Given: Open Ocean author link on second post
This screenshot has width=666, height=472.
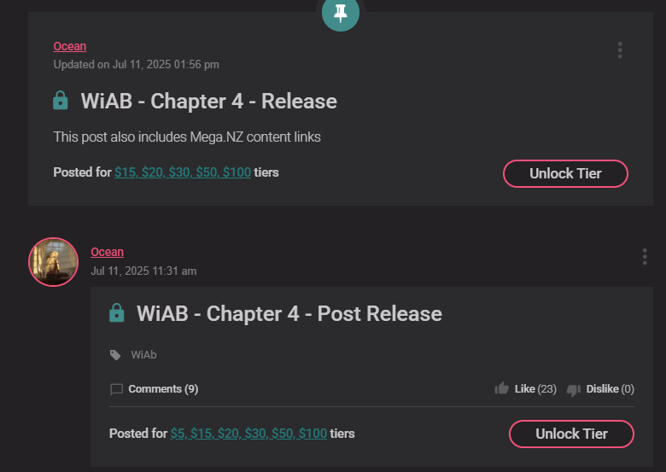Looking at the screenshot, I should tap(107, 252).
